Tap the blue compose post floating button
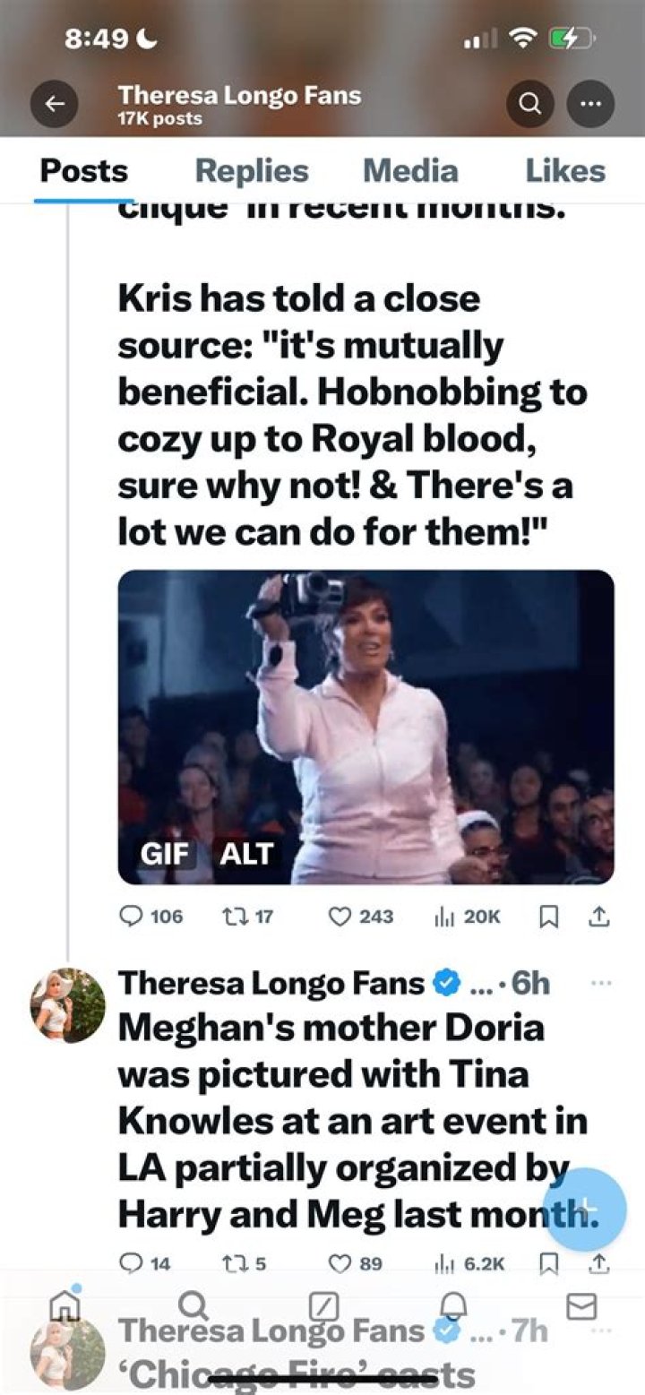This screenshot has width=645, height=1395. 585,1210
